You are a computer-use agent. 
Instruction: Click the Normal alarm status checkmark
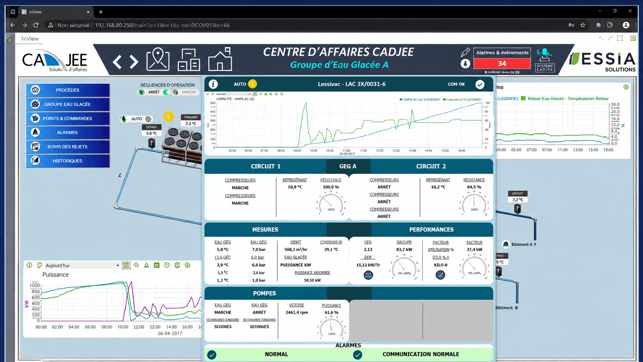coord(212,355)
